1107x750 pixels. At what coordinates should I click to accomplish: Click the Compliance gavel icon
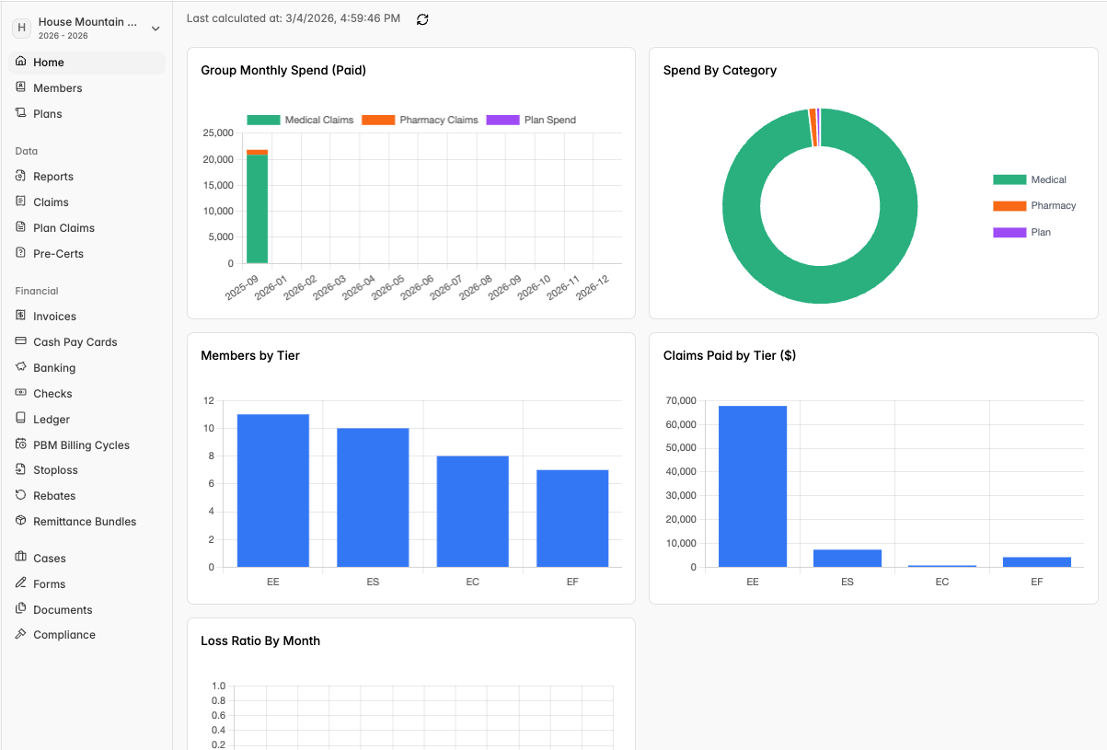[x=21, y=634]
